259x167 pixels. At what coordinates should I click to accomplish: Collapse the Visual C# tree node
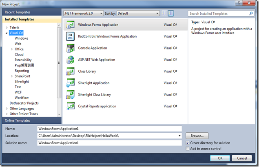coord(7,33)
